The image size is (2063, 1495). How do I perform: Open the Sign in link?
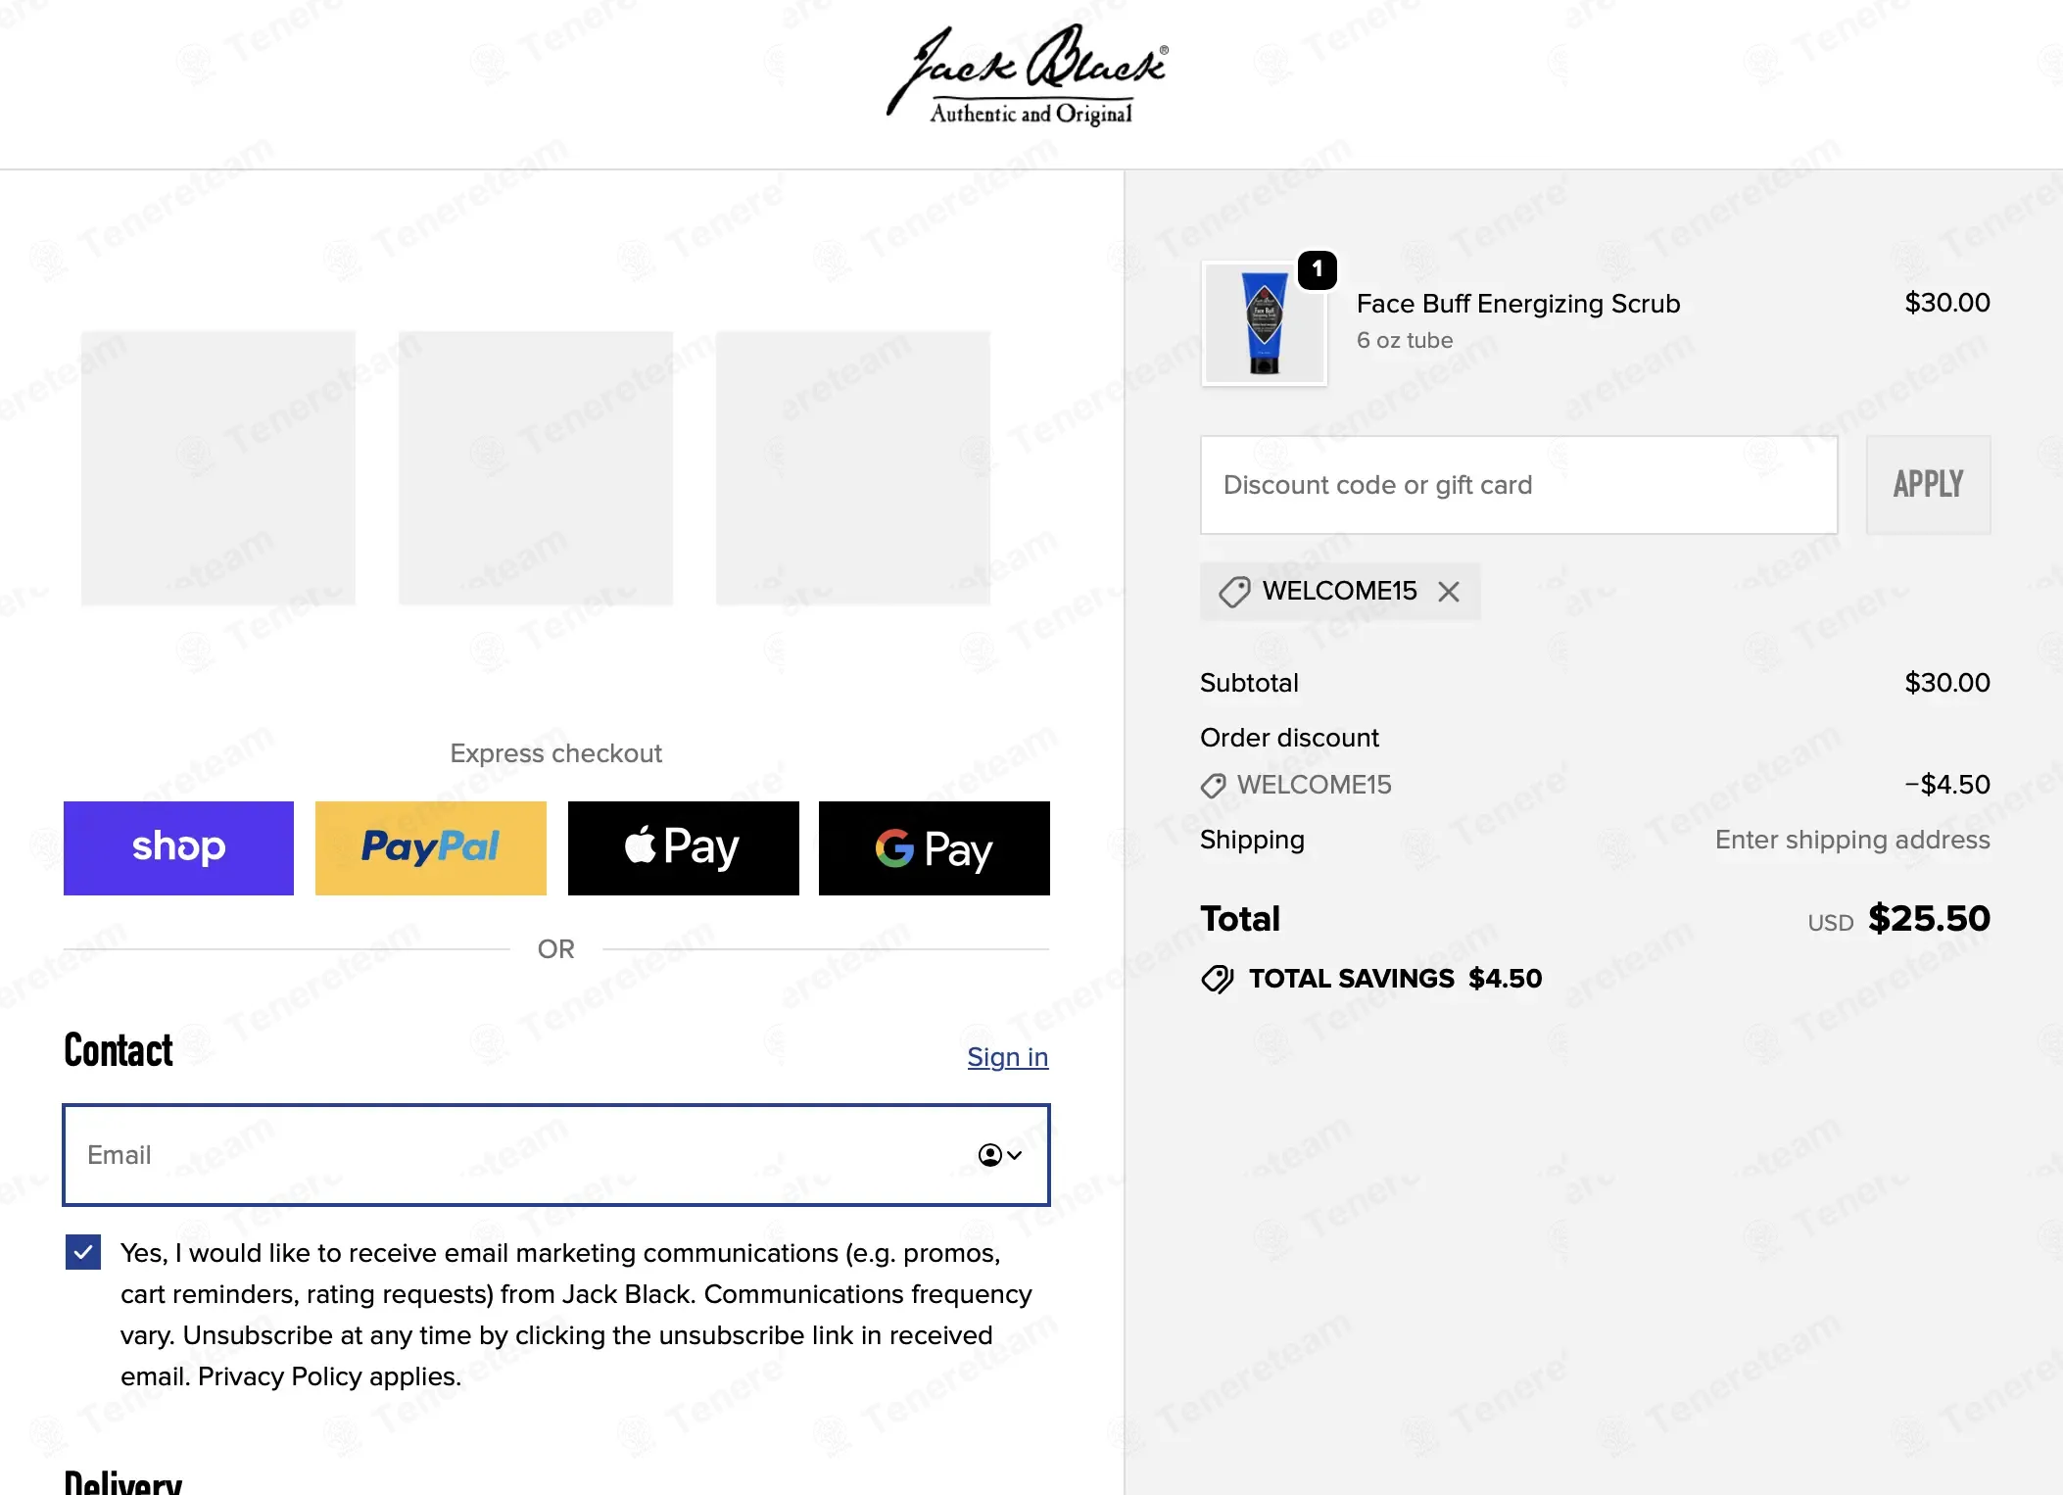click(x=1008, y=1057)
